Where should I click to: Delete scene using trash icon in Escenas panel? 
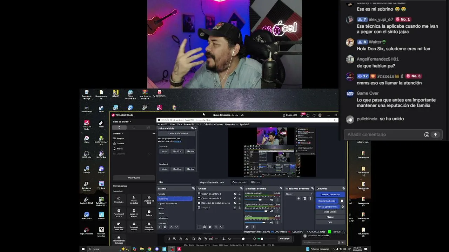pyautogui.click(x=165, y=227)
